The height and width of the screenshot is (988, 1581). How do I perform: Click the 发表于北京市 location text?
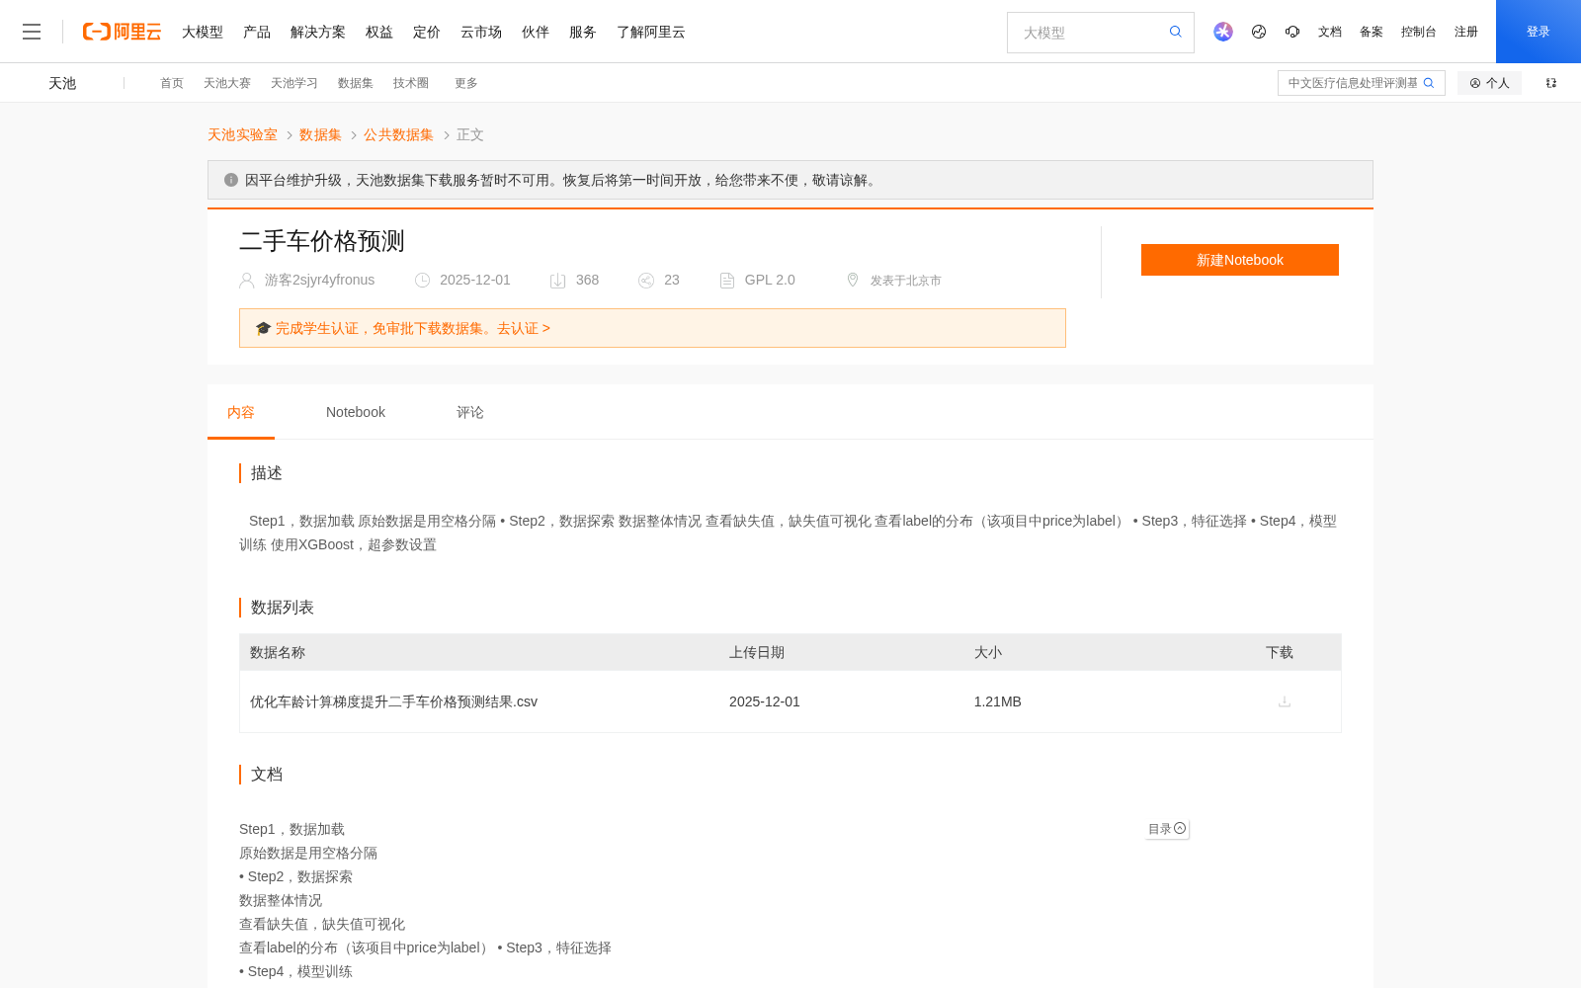pyautogui.click(x=905, y=281)
